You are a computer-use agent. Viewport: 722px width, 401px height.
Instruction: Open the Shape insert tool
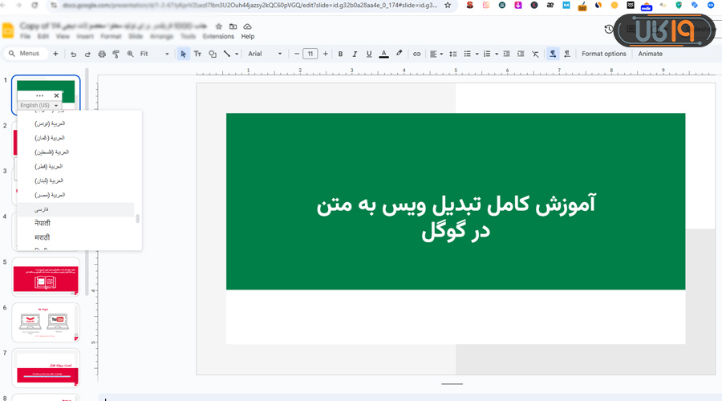click(x=213, y=54)
